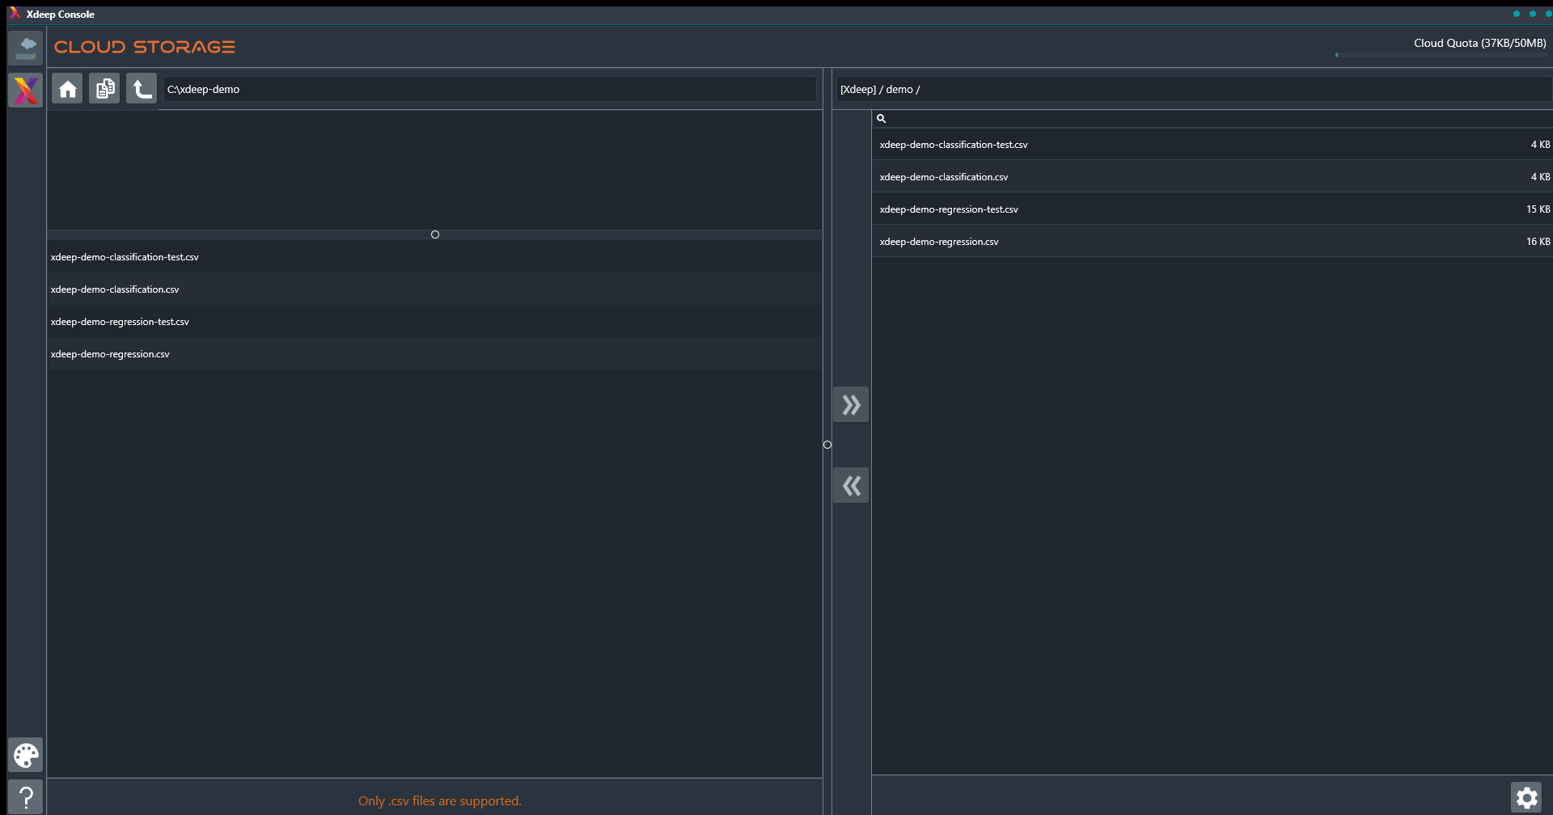Click the search magnifier icon in the cloud panel
The width and height of the screenshot is (1553, 815).
pyautogui.click(x=882, y=118)
